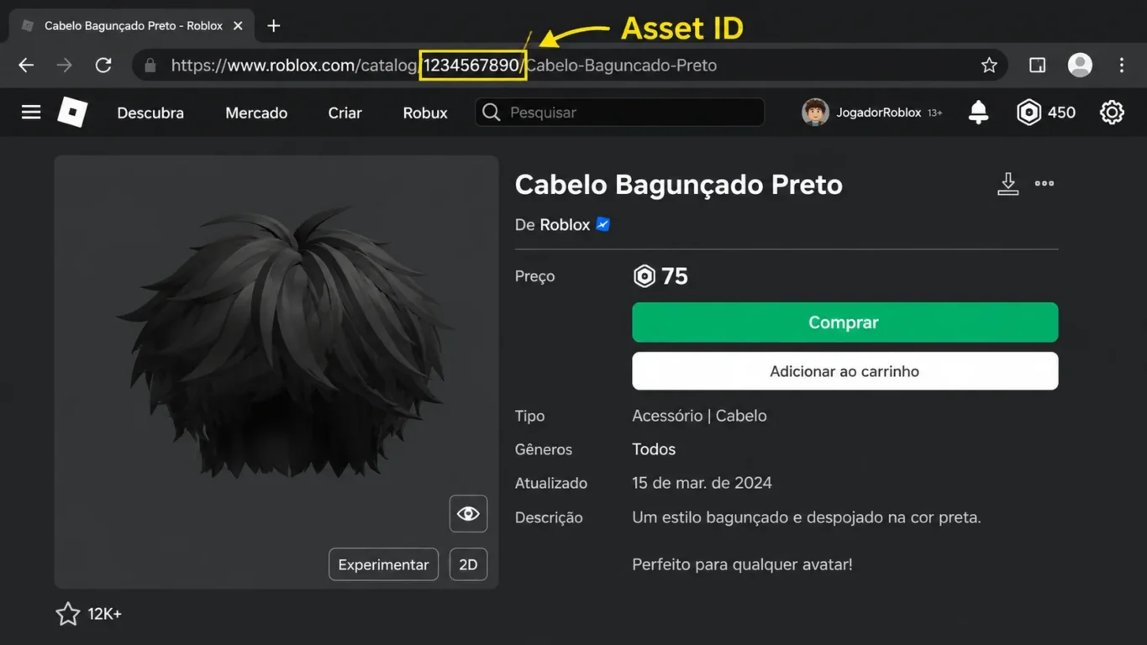Viewport: 1147px width, 645px height.
Task: Toggle the eye preview button on thumbnail
Action: [x=468, y=513]
